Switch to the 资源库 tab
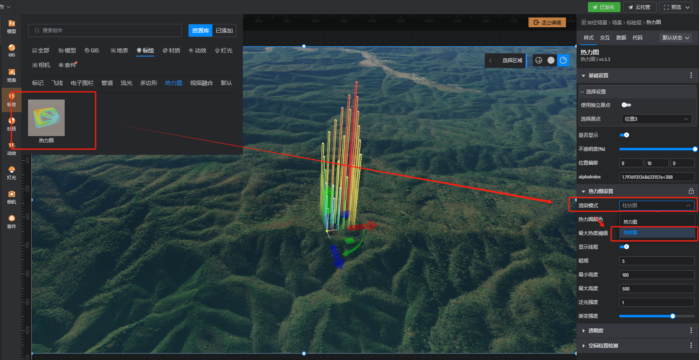 [200, 30]
